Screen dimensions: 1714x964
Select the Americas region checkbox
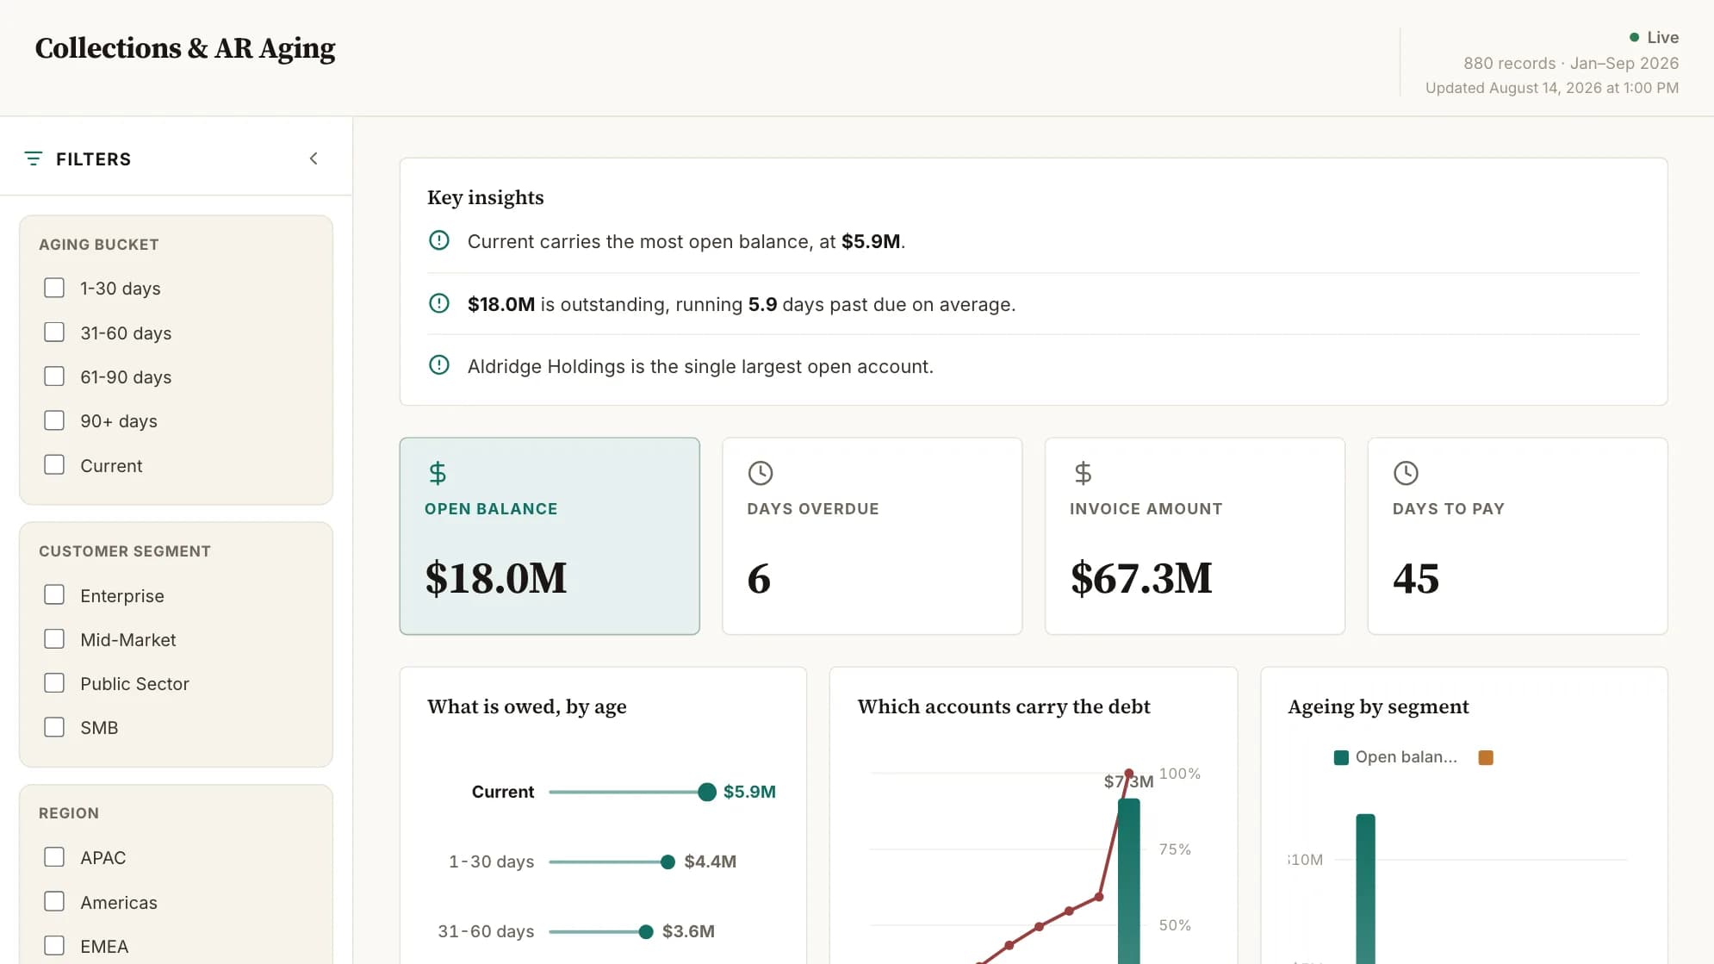click(54, 902)
